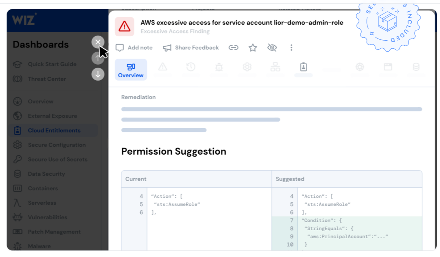Open the database icon tab
Image resolution: width=440 pixels, height=257 pixels.
click(x=416, y=67)
